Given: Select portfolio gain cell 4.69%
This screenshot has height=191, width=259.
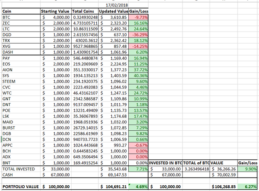Looking at the screenshot, I should tap(138, 187).
